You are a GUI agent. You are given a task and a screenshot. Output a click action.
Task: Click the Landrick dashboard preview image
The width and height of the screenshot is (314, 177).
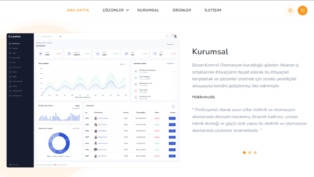click(93, 100)
